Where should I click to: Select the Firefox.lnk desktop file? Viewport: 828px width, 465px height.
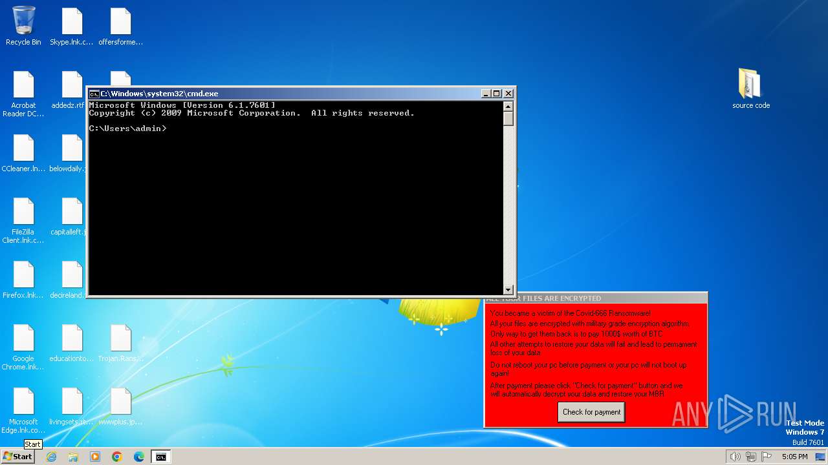(x=23, y=279)
